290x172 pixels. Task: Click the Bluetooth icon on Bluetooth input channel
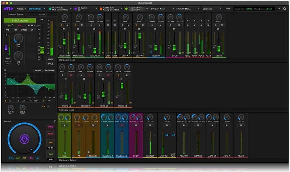coord(151,52)
